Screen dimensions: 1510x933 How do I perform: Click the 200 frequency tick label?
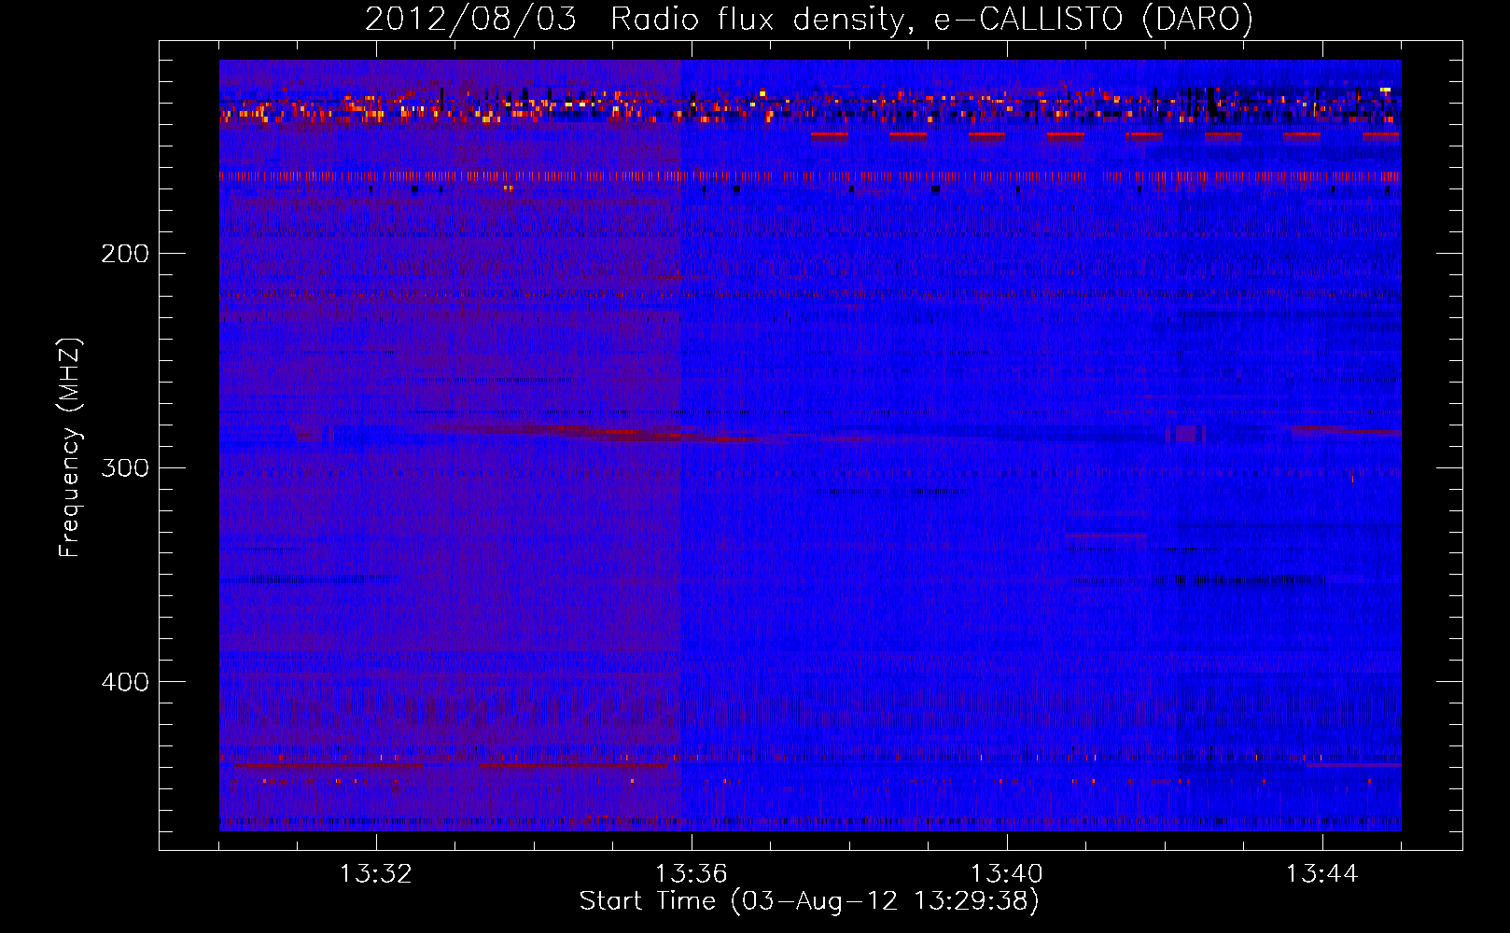point(125,254)
